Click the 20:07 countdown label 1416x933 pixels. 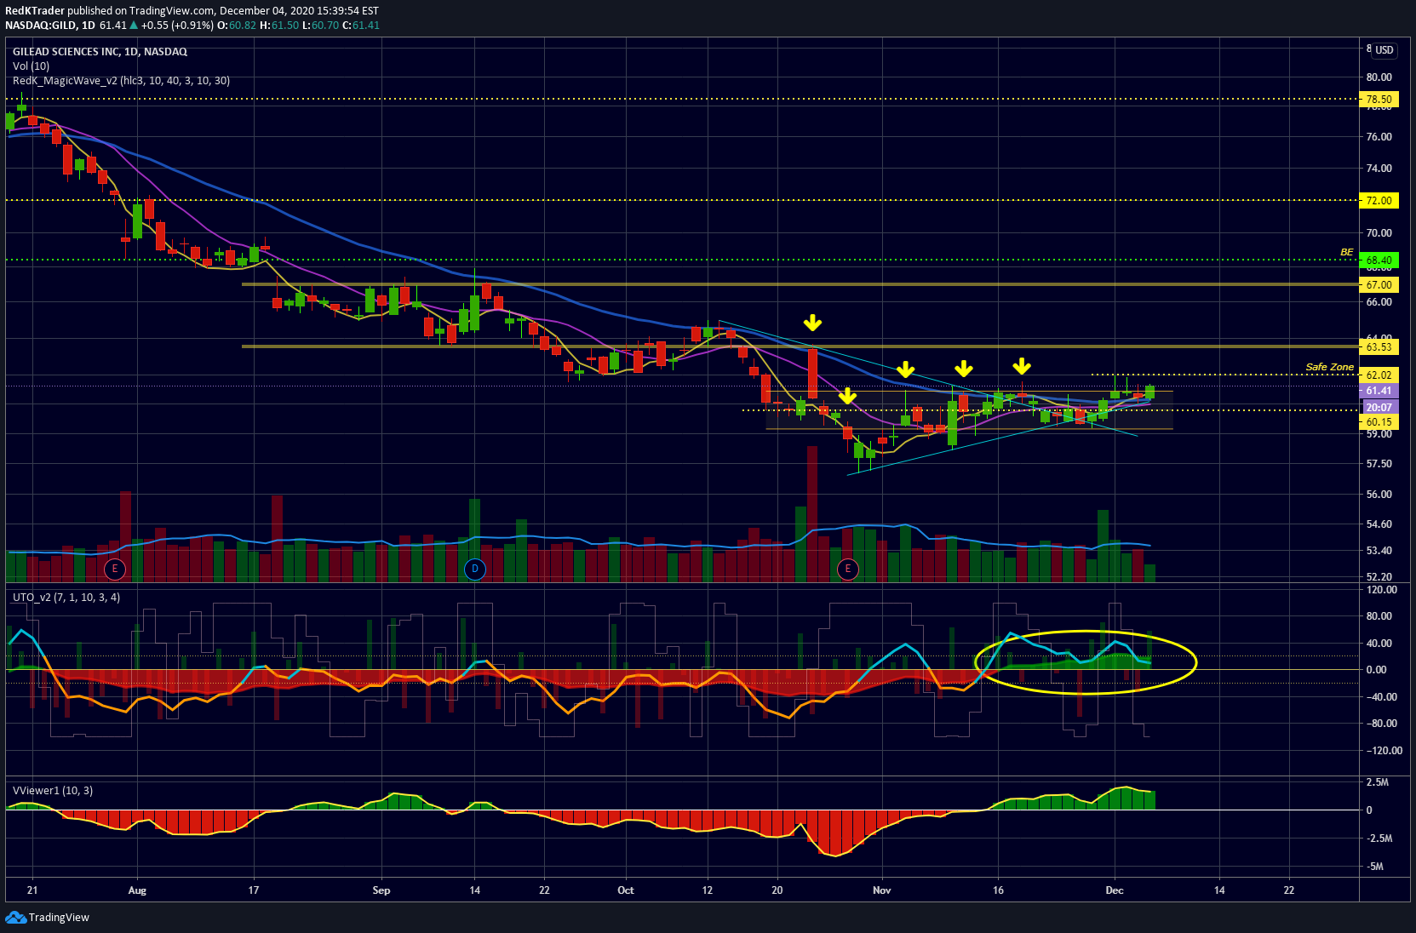[1379, 408]
